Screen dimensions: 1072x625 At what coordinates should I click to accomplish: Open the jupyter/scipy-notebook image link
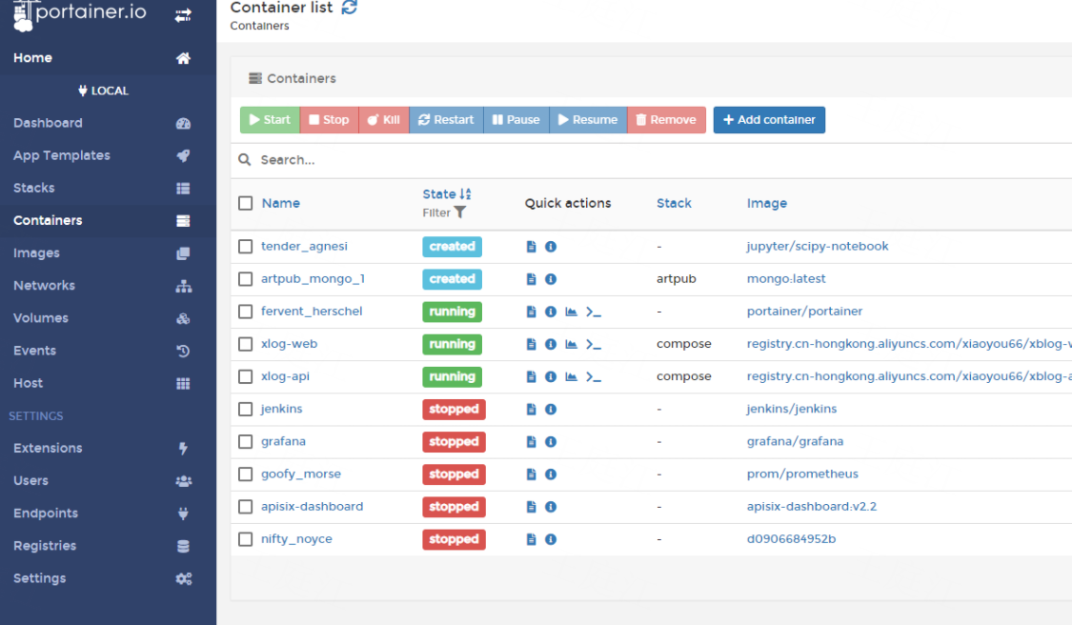click(818, 246)
